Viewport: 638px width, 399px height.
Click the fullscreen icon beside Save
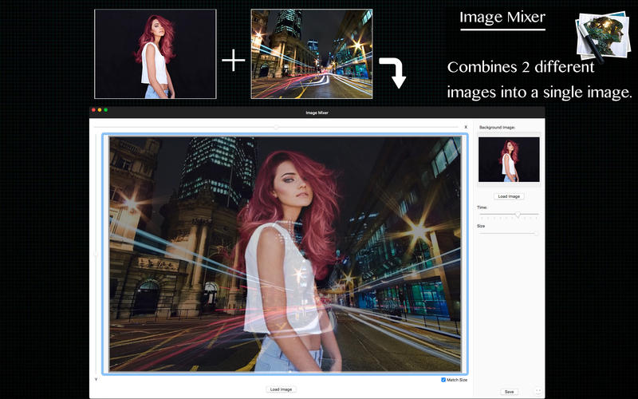538,391
